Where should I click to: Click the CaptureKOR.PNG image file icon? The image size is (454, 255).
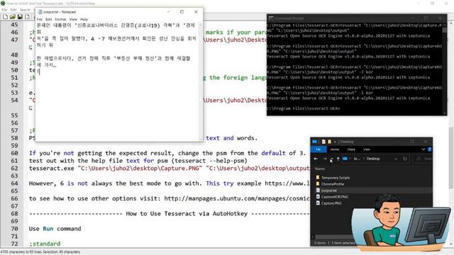click(318, 197)
